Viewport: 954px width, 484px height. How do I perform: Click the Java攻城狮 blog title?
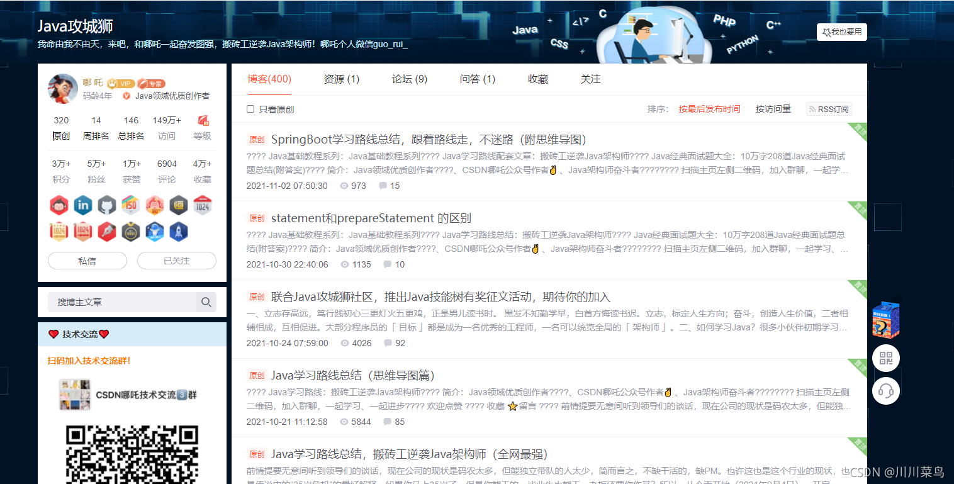pos(76,26)
